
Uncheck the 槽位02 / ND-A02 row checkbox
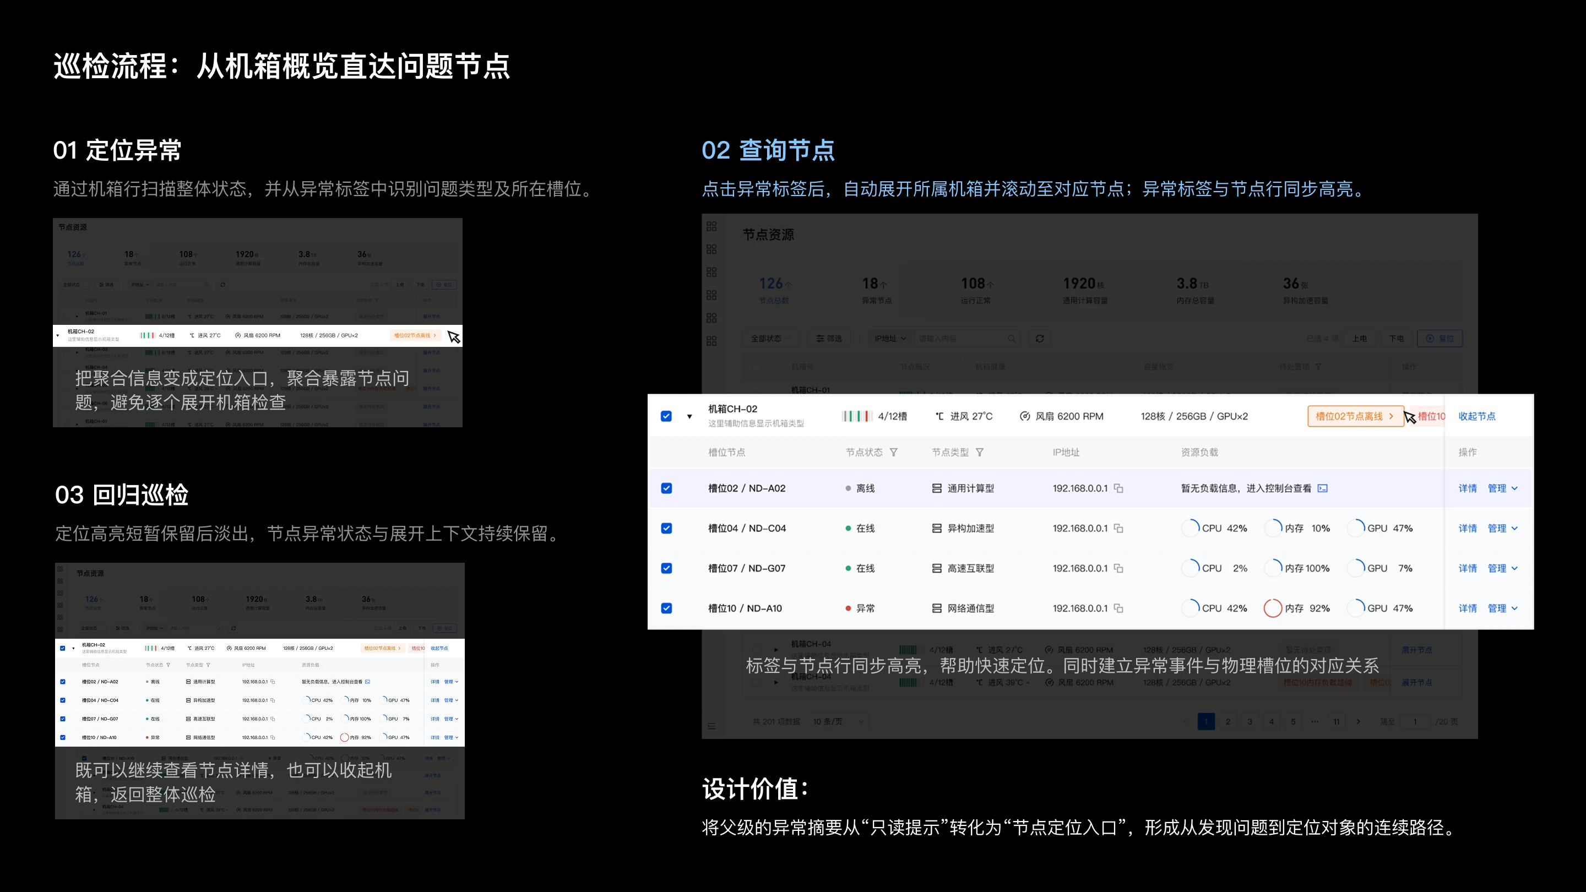click(x=666, y=488)
